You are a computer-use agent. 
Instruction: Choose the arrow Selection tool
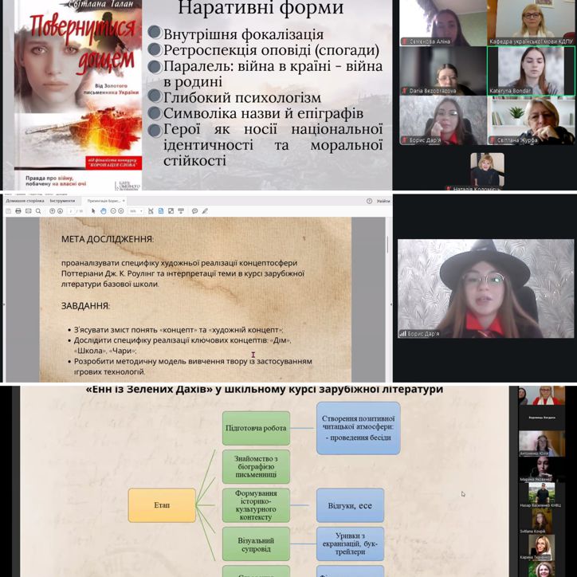coord(93,211)
